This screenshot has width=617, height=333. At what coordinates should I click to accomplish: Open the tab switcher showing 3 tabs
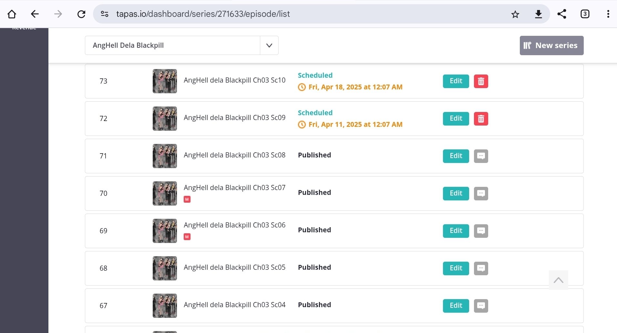point(585,14)
